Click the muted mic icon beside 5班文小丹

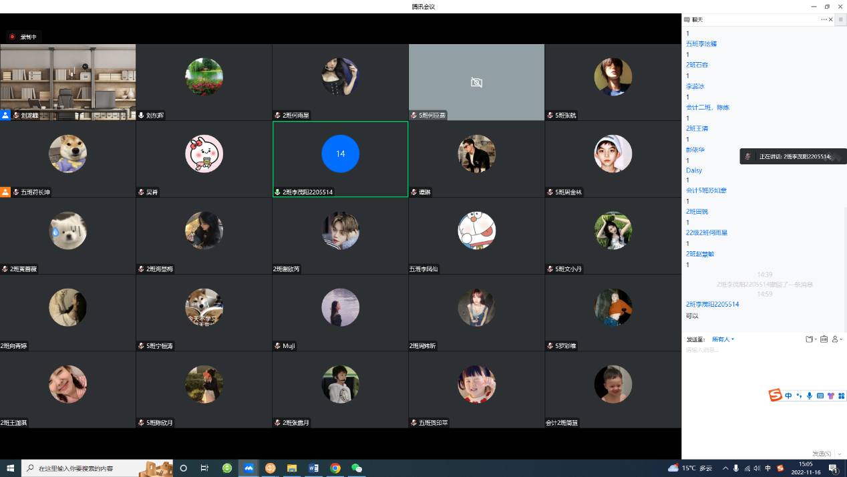[x=550, y=269]
